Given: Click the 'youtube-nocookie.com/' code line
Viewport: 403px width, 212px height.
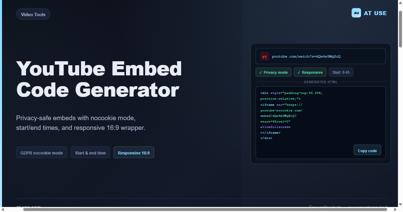Looking at the screenshot, I should (x=281, y=110).
